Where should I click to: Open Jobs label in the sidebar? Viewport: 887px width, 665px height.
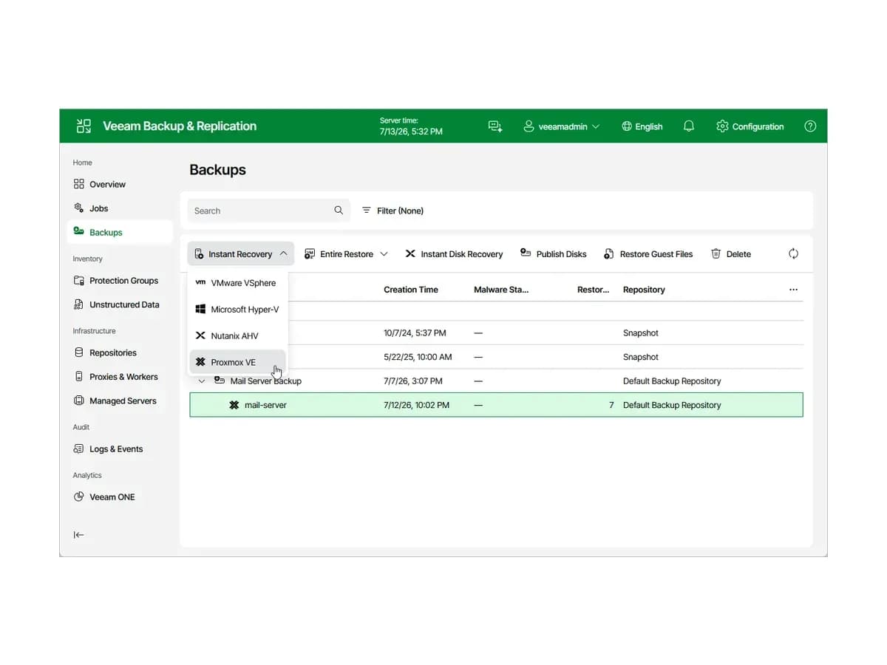pyautogui.click(x=99, y=208)
